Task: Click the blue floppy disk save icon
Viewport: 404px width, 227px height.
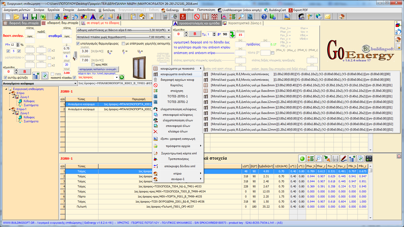Action: click(x=25, y=17)
